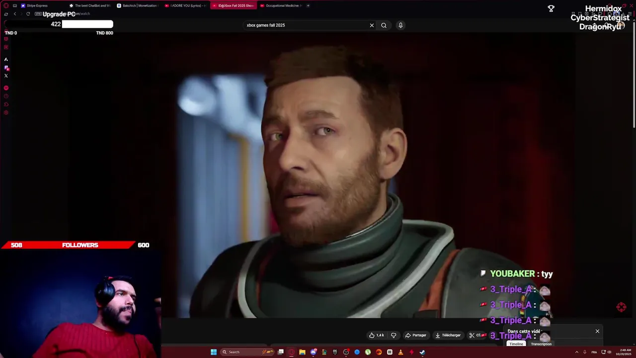Image resolution: width=636 pixels, height=358 pixels.
Task: Select the ID@Xbox Fall 2025 Showcase tab
Action: 233,5
